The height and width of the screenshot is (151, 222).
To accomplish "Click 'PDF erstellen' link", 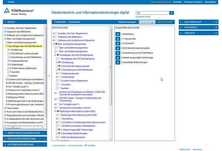I will pos(90,145).
